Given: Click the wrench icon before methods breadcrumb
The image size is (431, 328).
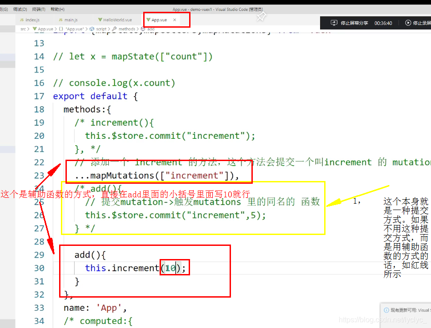Looking at the screenshot, I should pos(115,29).
